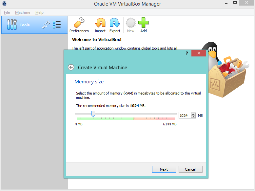Click the Tools label in sidebar
This screenshot has height=191, width=255.
pyautogui.click(x=25, y=25)
